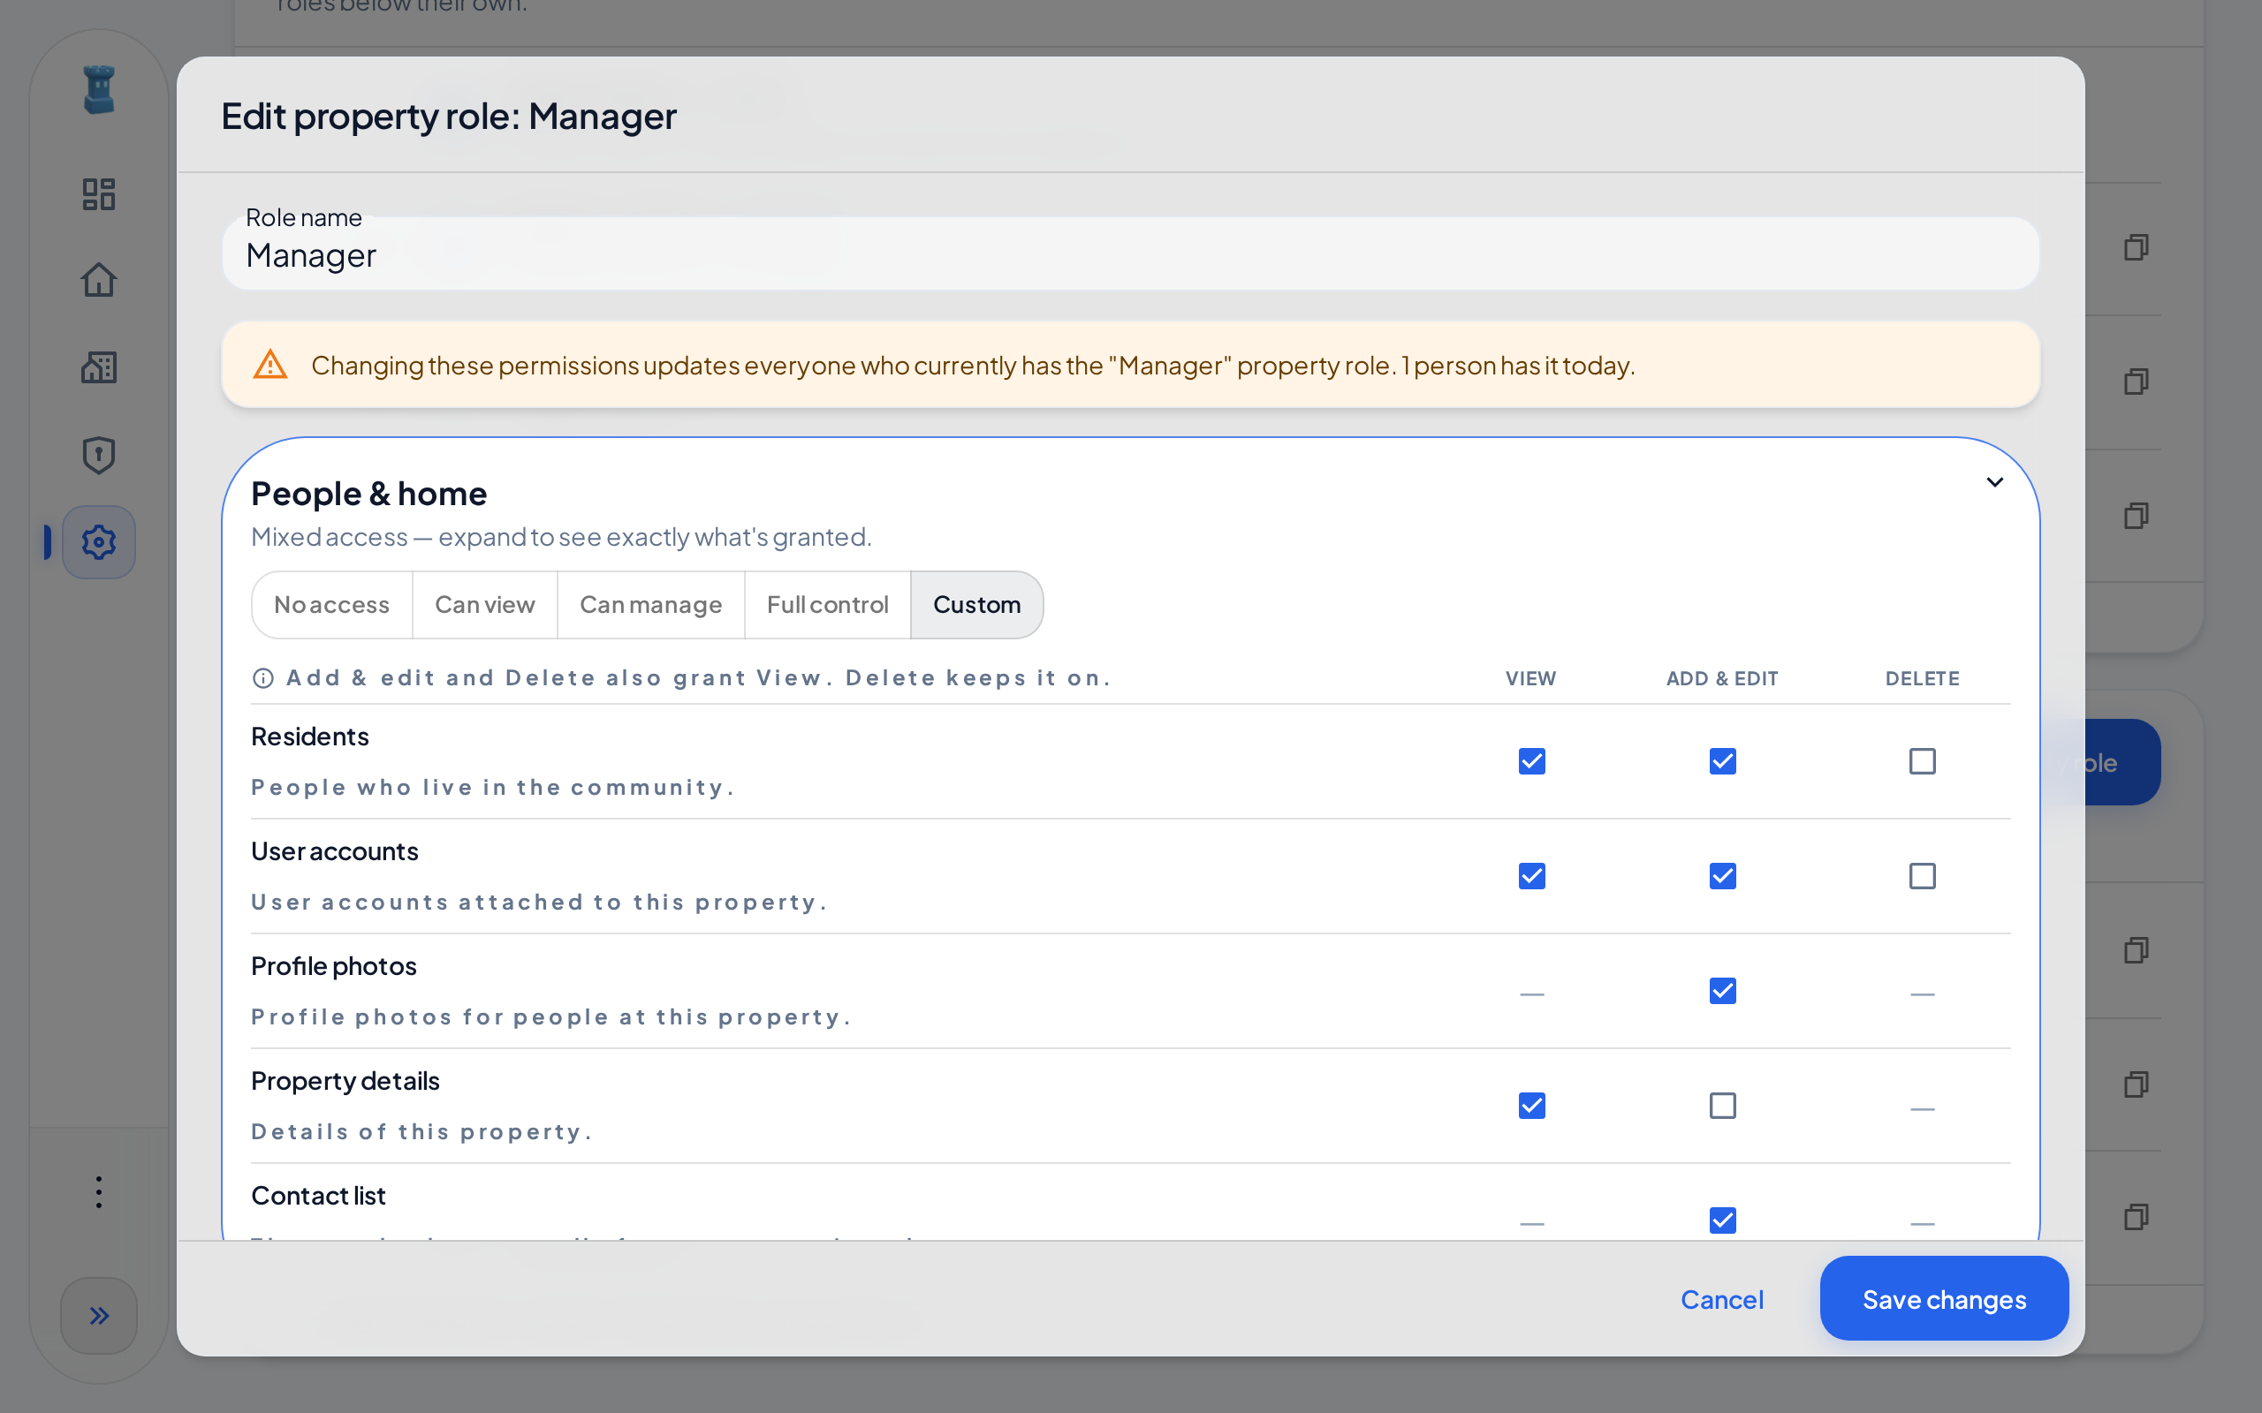This screenshot has height=1413, width=2262.
Task: Expand sidebar with the double-chevron button
Action: click(98, 1316)
